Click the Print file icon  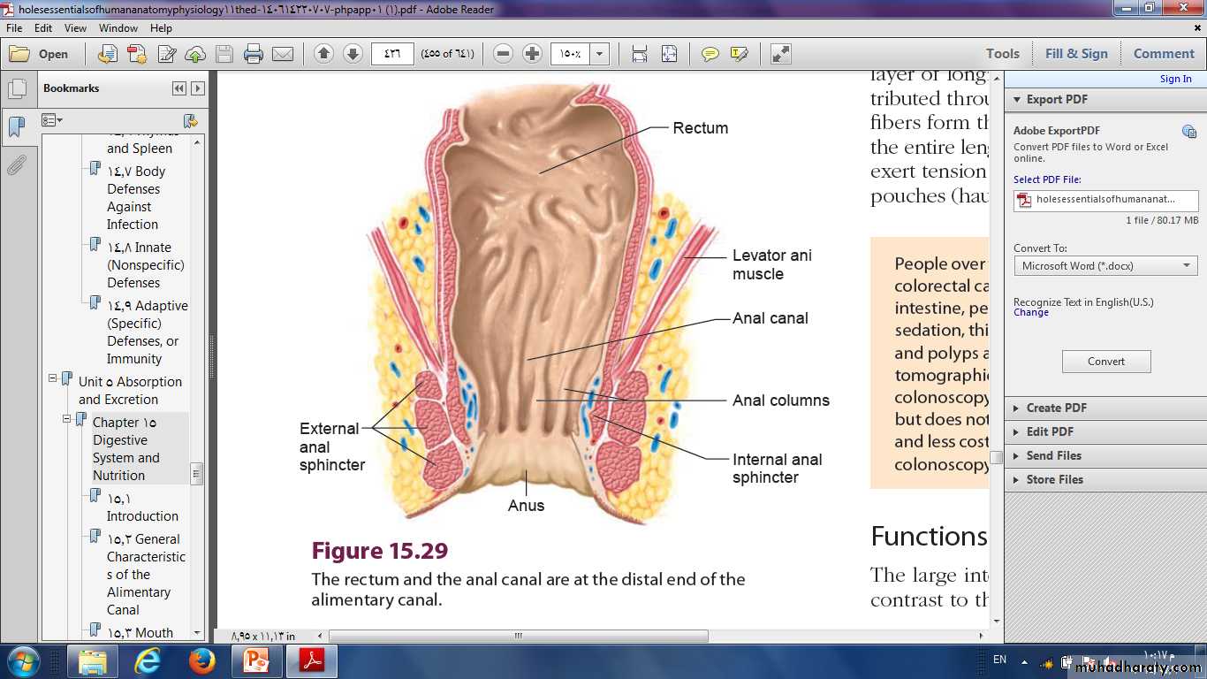coord(254,54)
